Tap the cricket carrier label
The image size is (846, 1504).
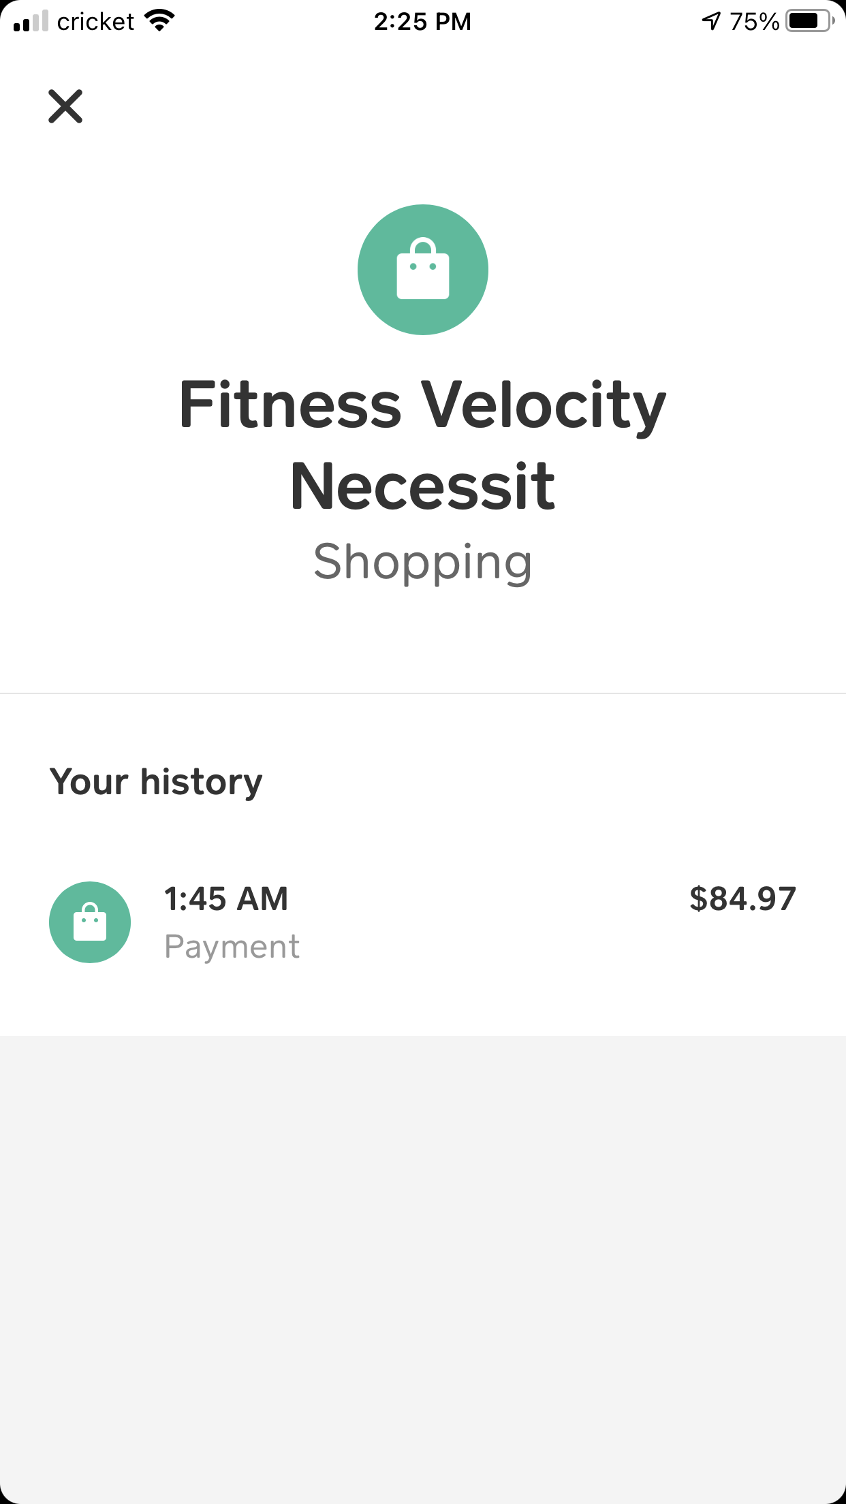tap(95, 22)
